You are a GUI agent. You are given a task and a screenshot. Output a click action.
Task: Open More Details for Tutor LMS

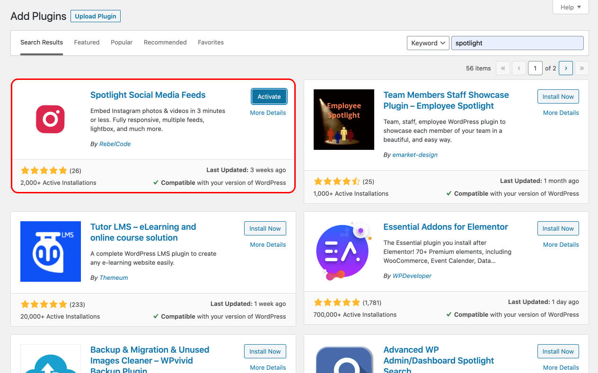pos(268,244)
